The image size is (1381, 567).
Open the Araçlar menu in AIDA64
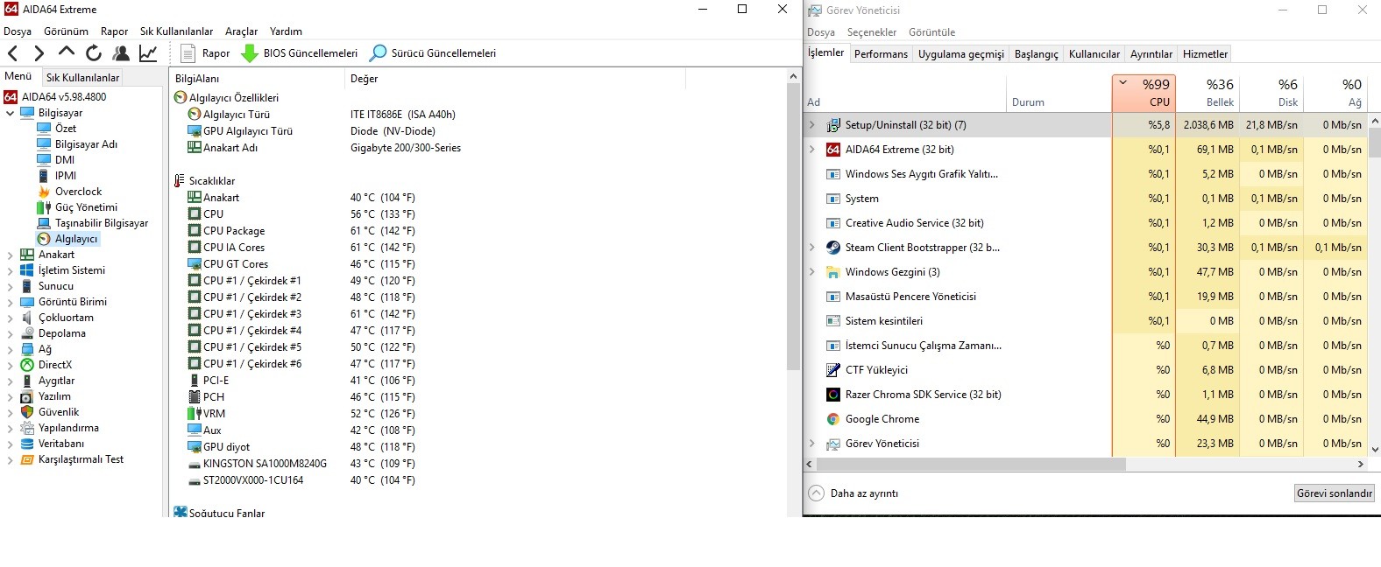click(241, 31)
